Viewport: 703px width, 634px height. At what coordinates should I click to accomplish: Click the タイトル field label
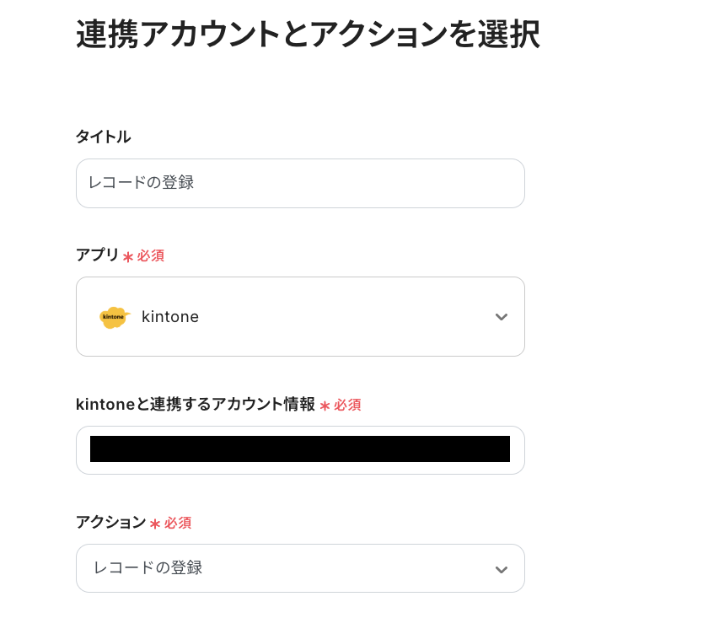click(103, 137)
